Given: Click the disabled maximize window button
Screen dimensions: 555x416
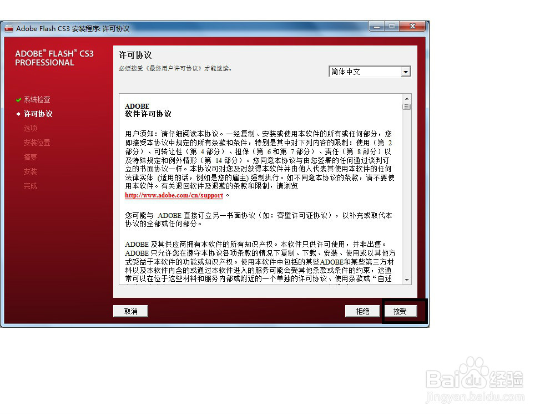Looking at the screenshot, I should point(392,27).
